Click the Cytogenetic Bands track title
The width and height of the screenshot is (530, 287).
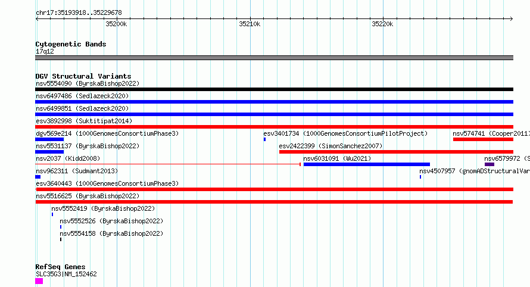(x=71, y=44)
